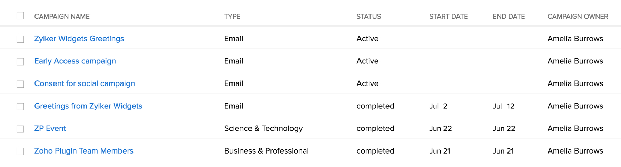The image size is (621, 167).
Task: Open the Zylker Widgets Greetings campaign
Action: 79,39
